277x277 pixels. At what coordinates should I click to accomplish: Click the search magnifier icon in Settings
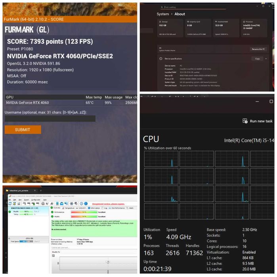point(162,7)
